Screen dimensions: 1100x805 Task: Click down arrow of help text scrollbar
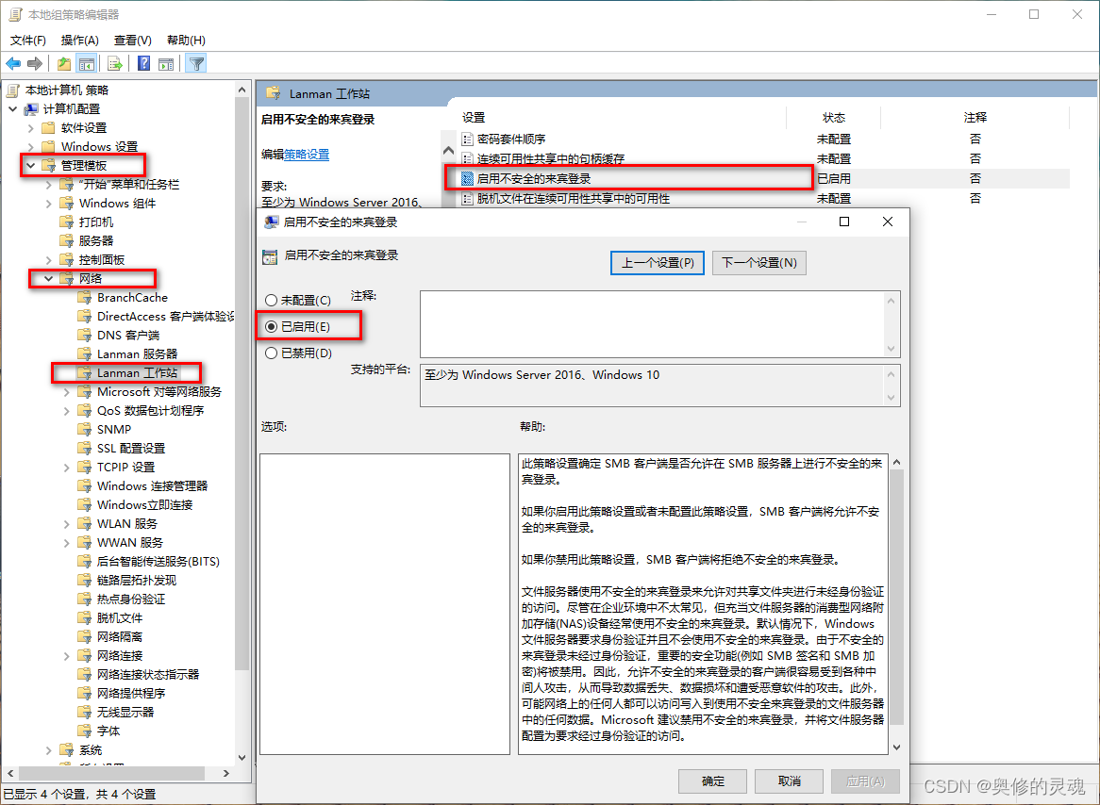pyautogui.click(x=896, y=747)
